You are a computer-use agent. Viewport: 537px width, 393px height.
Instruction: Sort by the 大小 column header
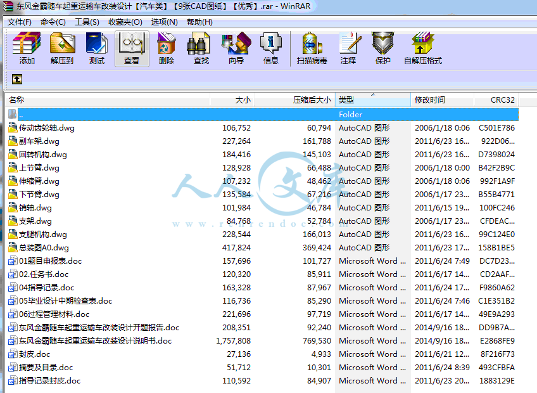click(232, 100)
